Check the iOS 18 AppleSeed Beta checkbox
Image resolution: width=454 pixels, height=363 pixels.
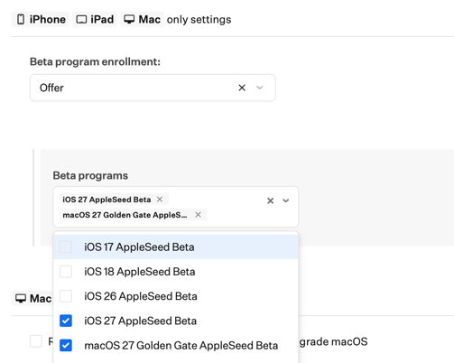click(x=66, y=272)
